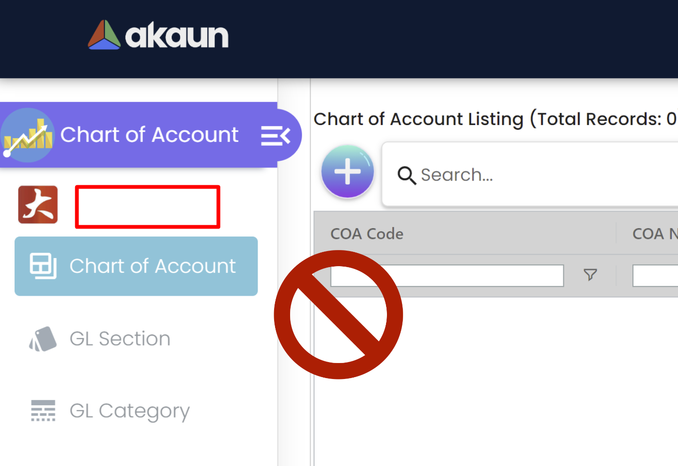Click the red company logo icon
678x466 pixels.
pos(38,205)
